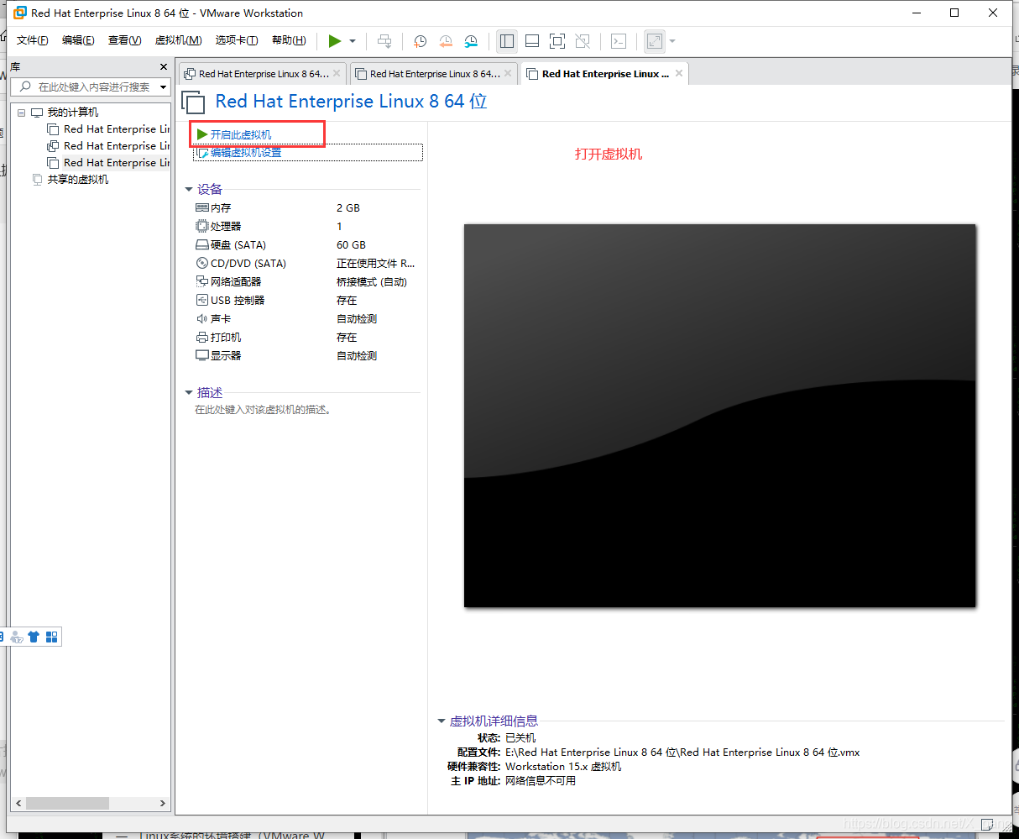Click the send Ctrl+Alt+Del toolbar icon

[384, 40]
